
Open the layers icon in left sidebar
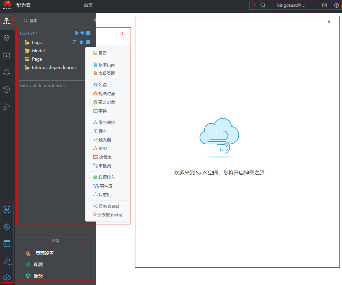6,38
